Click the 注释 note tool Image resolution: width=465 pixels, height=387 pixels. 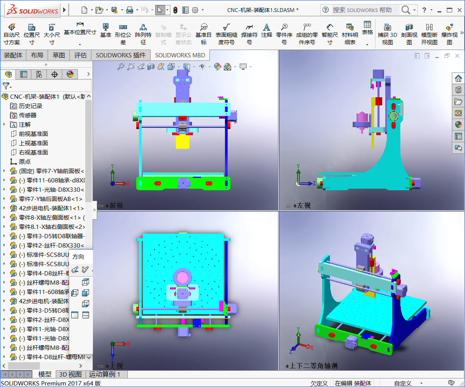(266, 30)
